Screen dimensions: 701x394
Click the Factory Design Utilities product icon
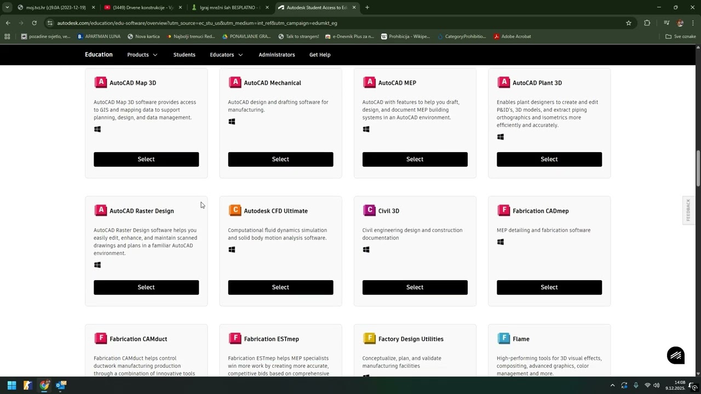pos(369,339)
